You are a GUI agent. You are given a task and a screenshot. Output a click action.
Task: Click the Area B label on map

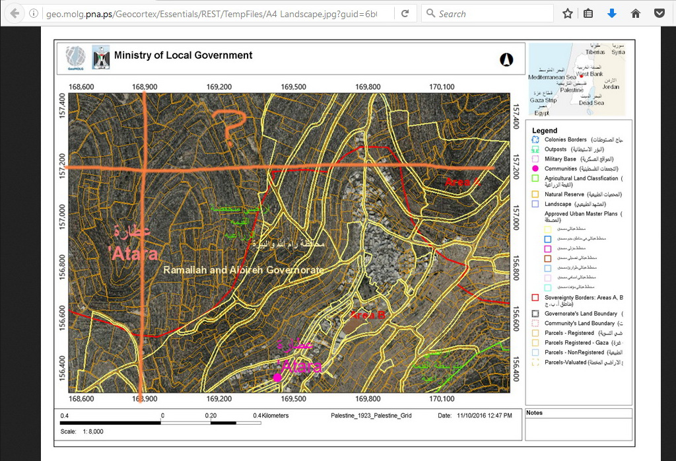tap(368, 315)
